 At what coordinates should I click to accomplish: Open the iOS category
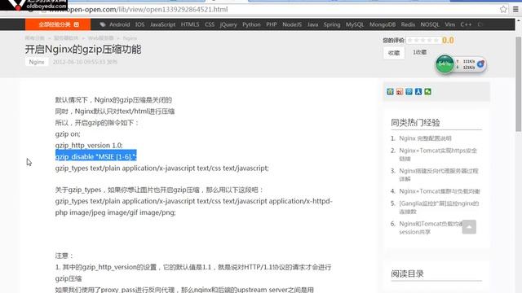pyautogui.click(x=139, y=24)
